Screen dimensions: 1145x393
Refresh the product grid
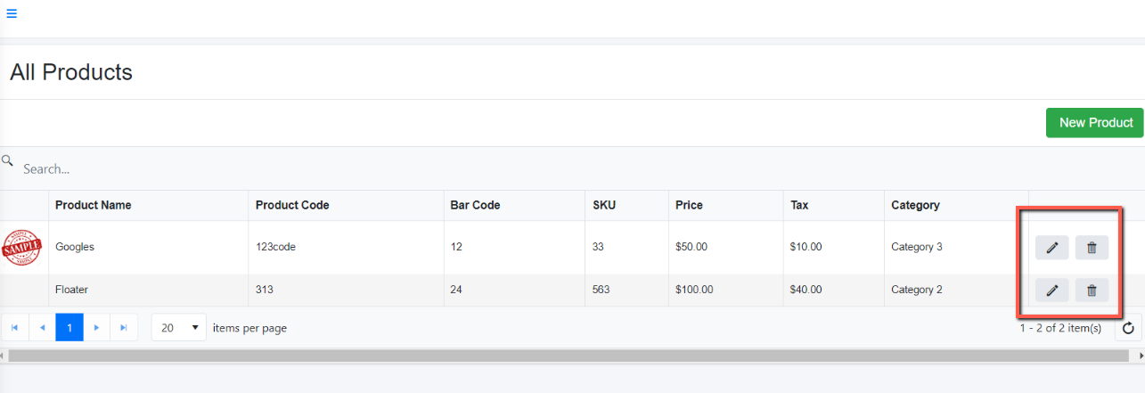pyautogui.click(x=1128, y=328)
